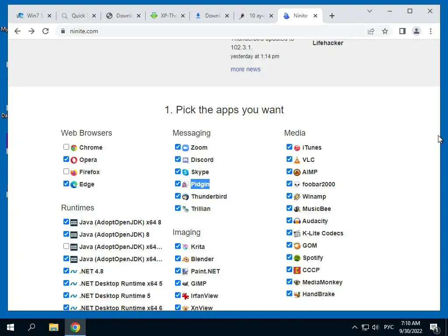This screenshot has width=448, height=336.
Task: Click the Firefox logo icon
Action: [74, 172]
